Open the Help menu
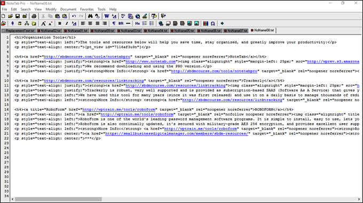Image resolution: width=363 pixels, height=203 pixels. pos(113,9)
